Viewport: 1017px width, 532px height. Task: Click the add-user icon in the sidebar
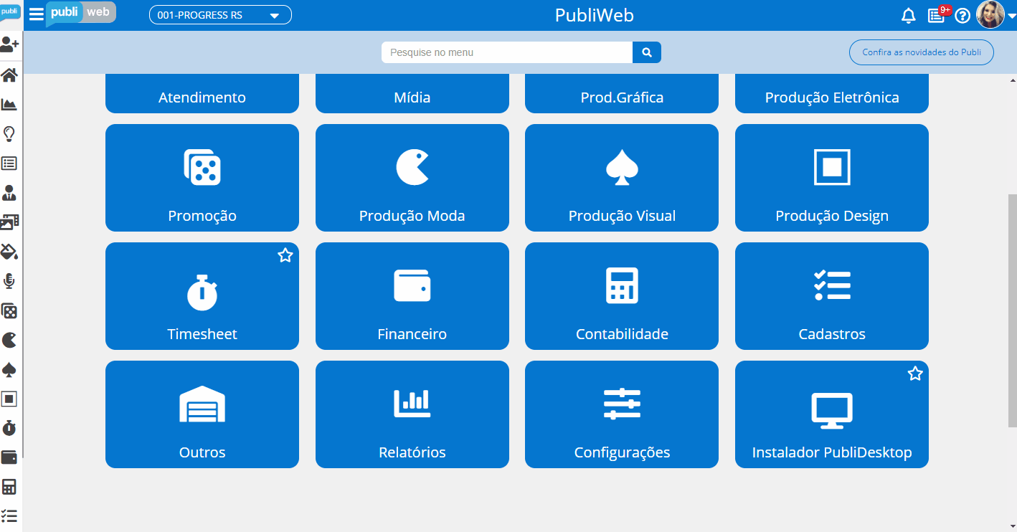point(9,45)
